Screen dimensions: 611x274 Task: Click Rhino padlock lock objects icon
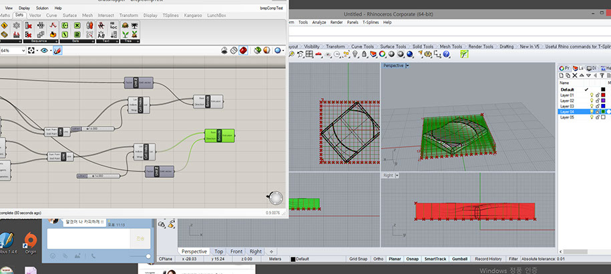[x=364, y=54]
